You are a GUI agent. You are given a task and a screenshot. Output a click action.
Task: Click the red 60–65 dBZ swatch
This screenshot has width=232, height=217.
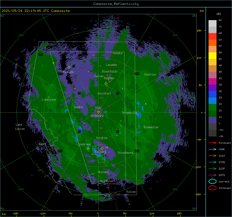[212, 36]
